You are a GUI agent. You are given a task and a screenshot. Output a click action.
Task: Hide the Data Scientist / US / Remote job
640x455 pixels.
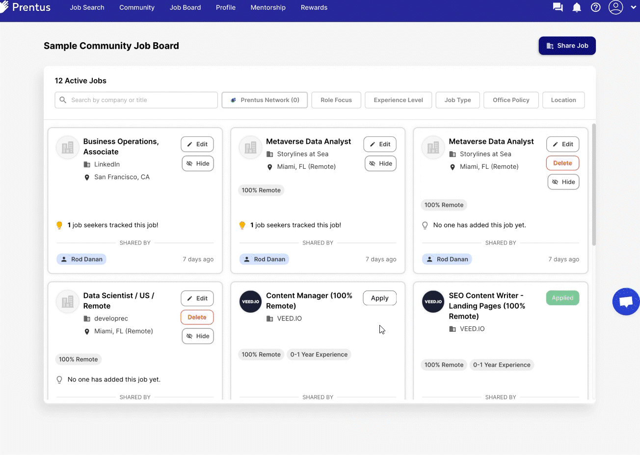[198, 336]
